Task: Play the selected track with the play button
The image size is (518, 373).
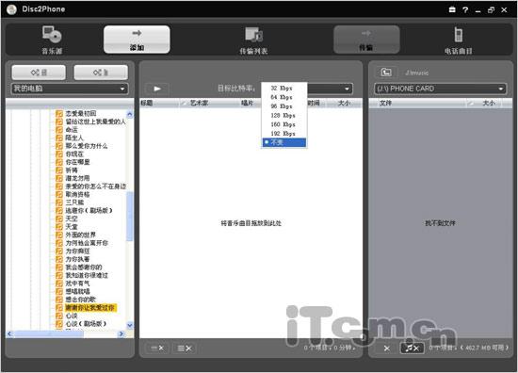Action: [x=157, y=89]
